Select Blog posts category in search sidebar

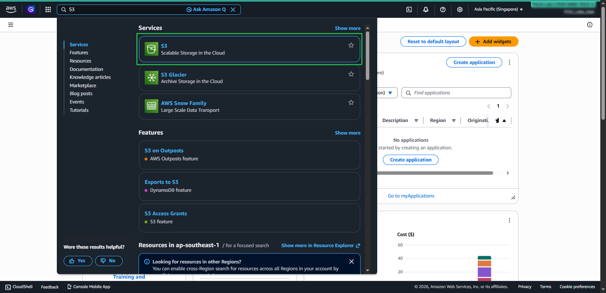pos(81,94)
